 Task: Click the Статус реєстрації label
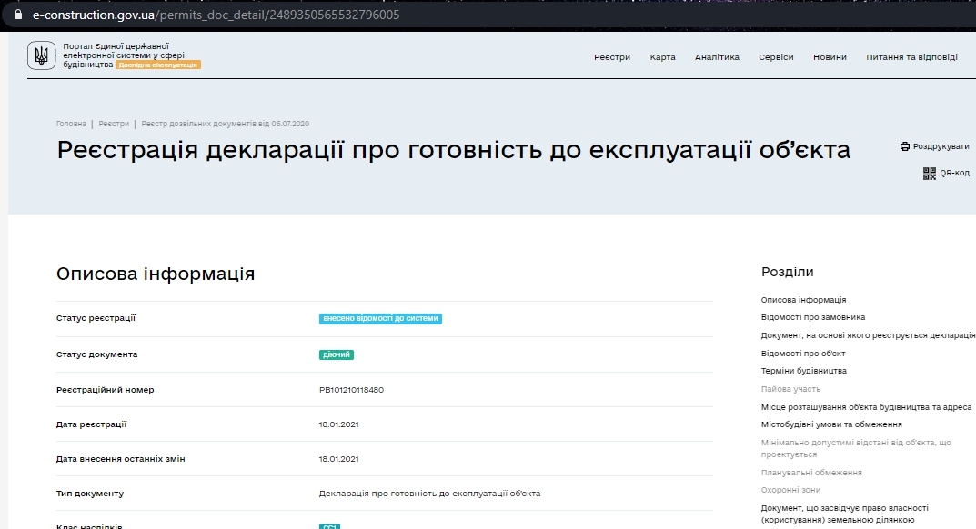click(x=96, y=318)
